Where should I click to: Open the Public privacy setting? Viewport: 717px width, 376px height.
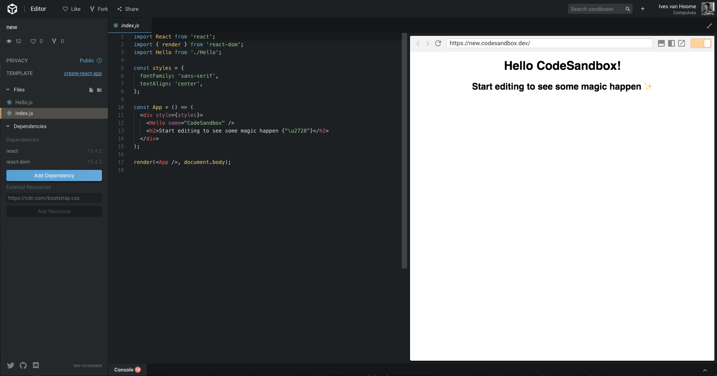point(87,60)
